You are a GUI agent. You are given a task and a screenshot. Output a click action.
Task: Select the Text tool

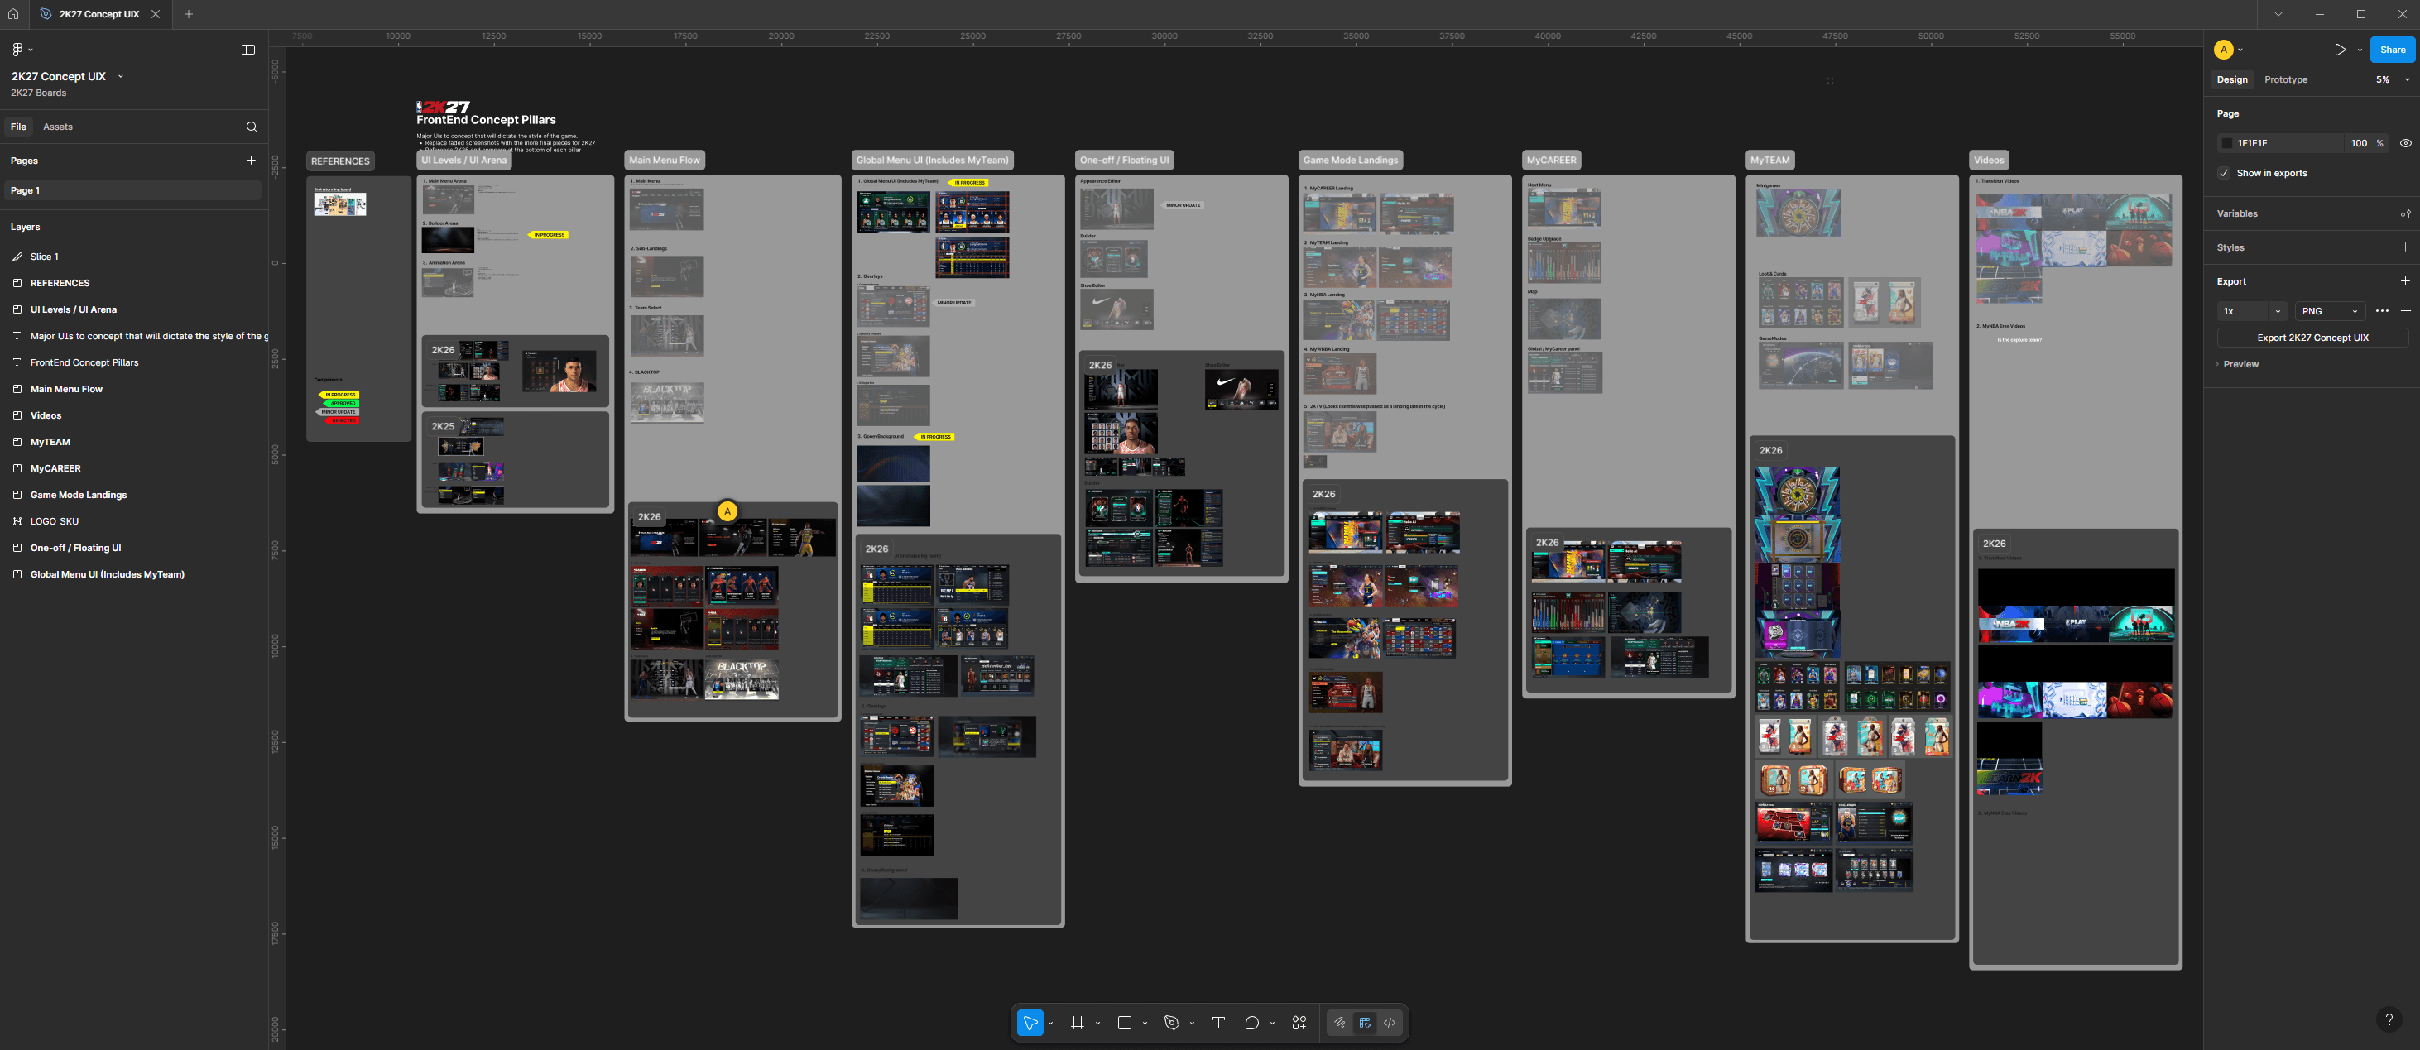point(1218,1023)
